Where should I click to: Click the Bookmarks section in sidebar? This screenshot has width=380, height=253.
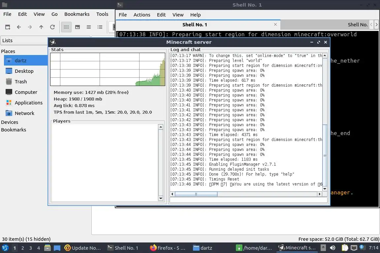tap(14, 130)
